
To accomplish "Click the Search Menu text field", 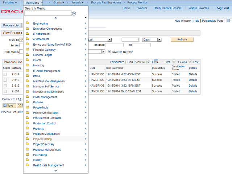I will click(48, 13).
